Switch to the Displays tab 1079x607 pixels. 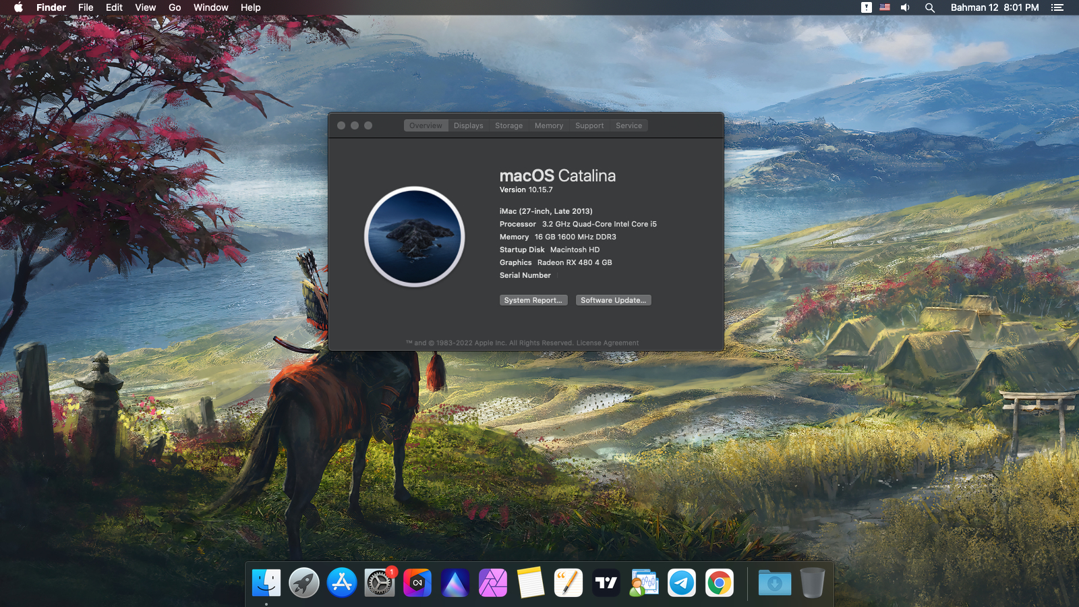coord(469,125)
